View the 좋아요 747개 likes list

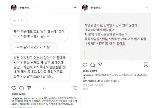(x=19, y=94)
